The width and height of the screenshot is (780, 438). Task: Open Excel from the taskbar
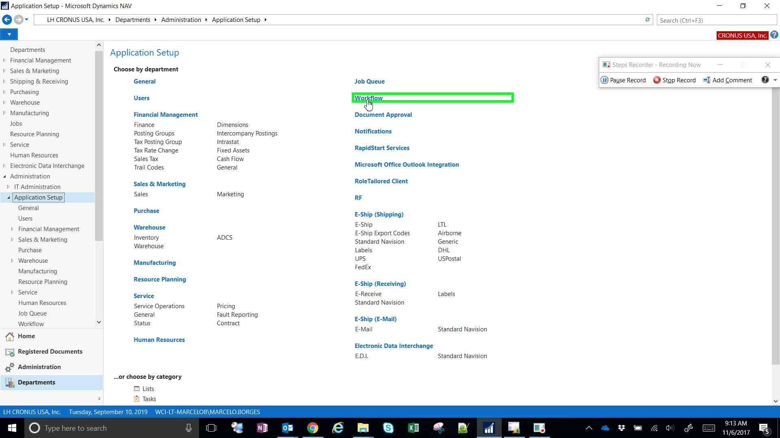(x=413, y=428)
